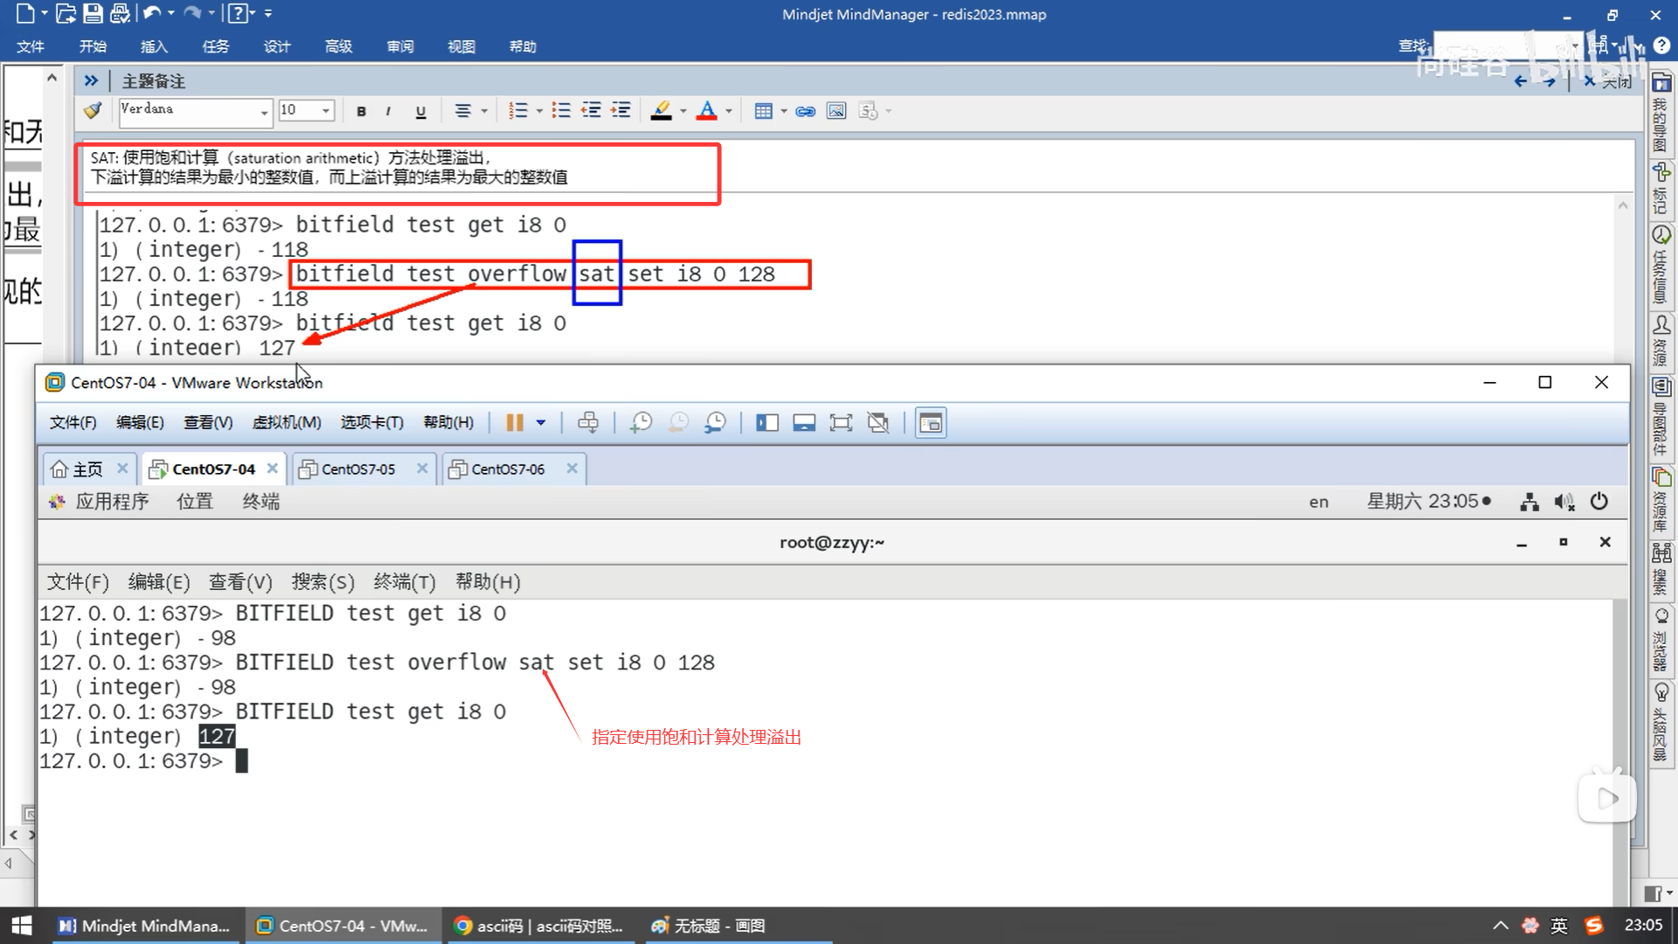Image resolution: width=1678 pixels, height=944 pixels.
Task: Click the 应用程序 applications button
Action: [111, 502]
